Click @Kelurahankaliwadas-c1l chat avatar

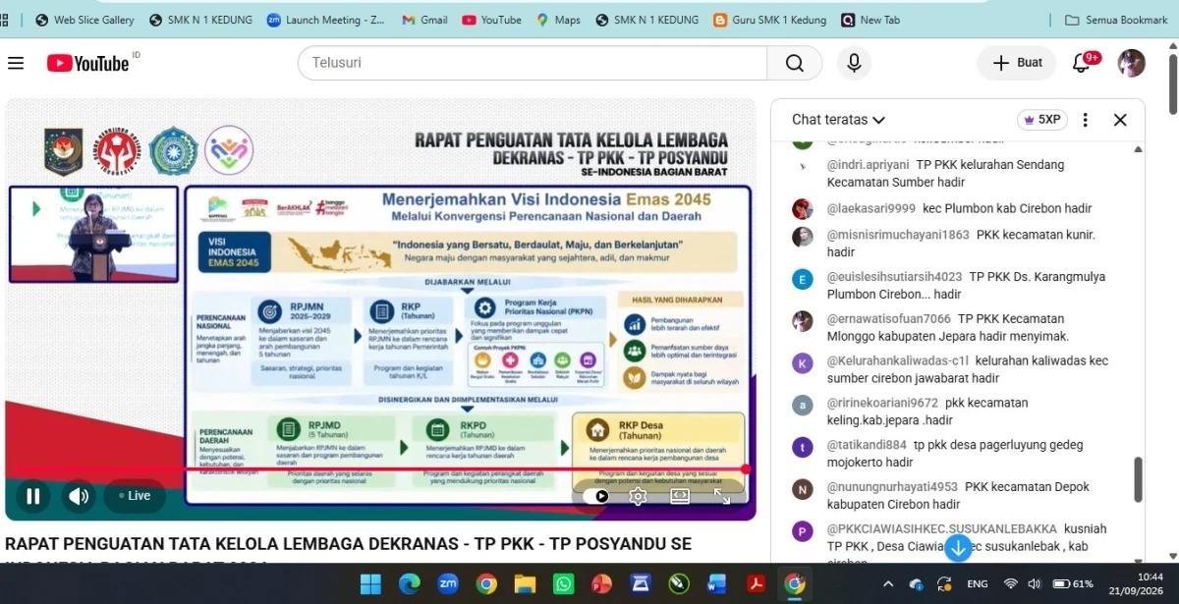(x=803, y=362)
